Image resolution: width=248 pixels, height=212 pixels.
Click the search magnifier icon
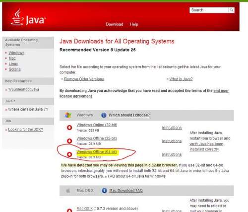click(232, 10)
